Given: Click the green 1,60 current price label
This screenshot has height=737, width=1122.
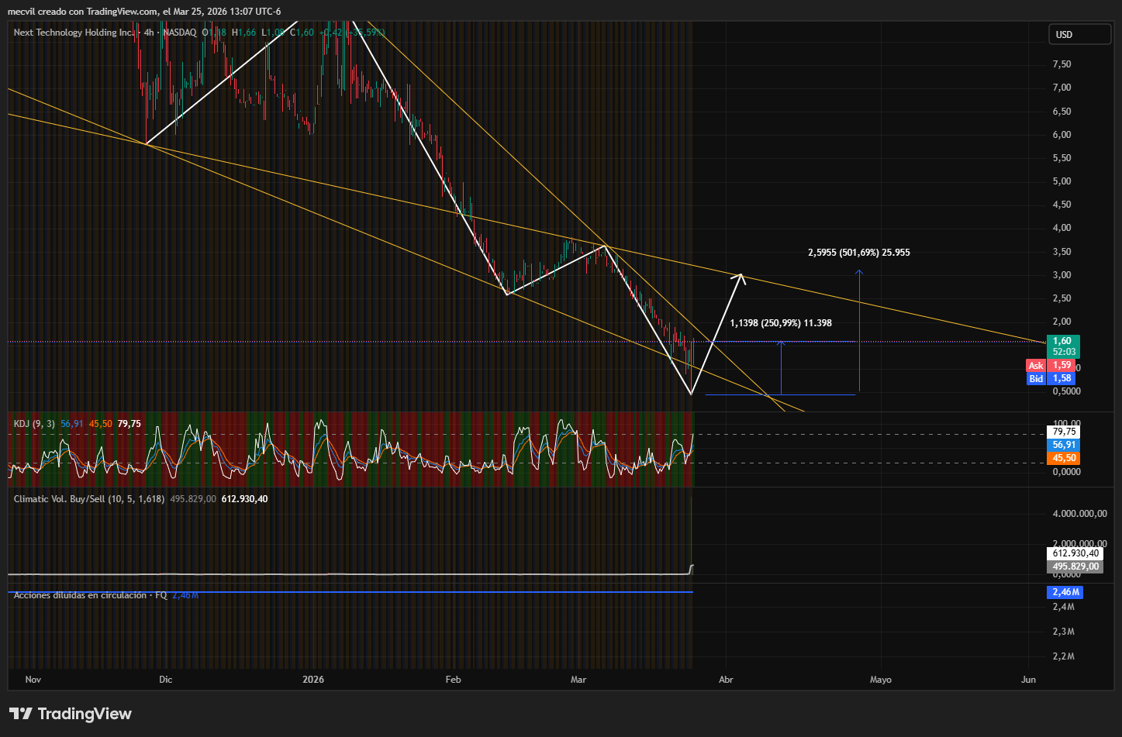Looking at the screenshot, I should 1063,346.
